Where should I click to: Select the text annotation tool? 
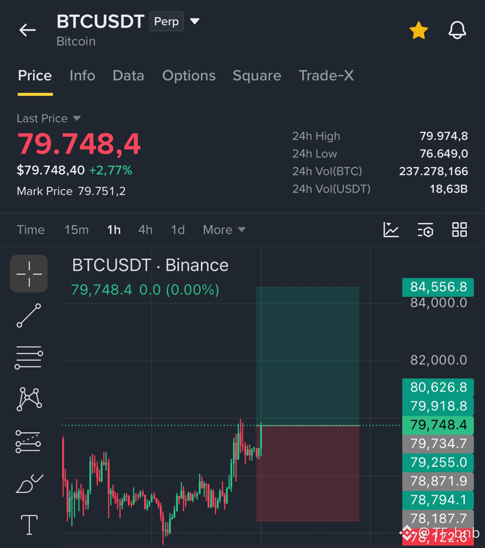[x=29, y=525]
